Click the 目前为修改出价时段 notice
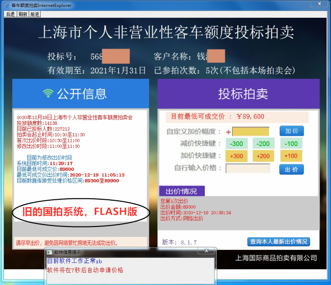331x285 pixels. [x=50, y=158]
